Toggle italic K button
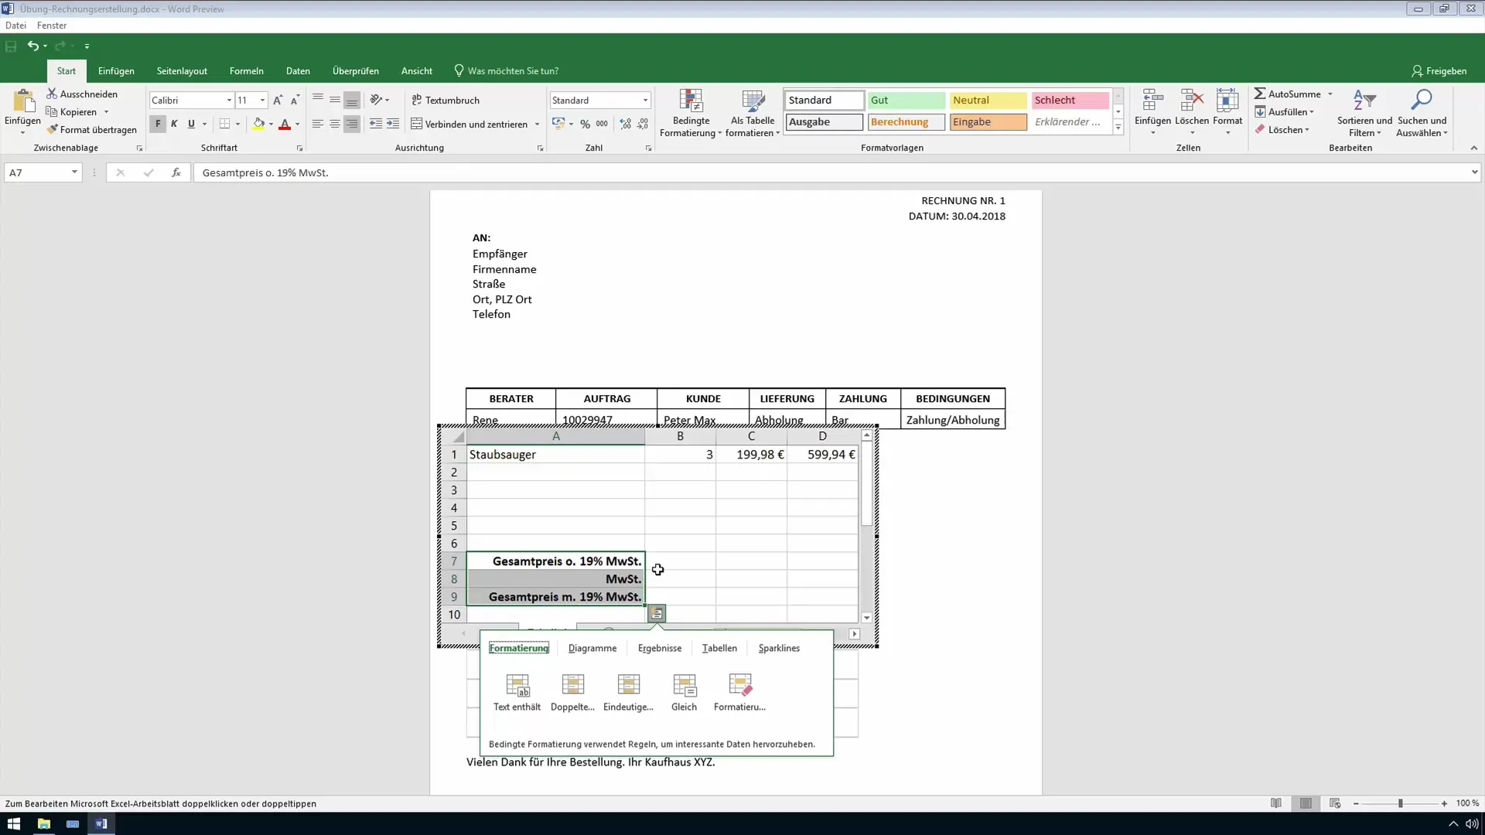 coord(174,124)
